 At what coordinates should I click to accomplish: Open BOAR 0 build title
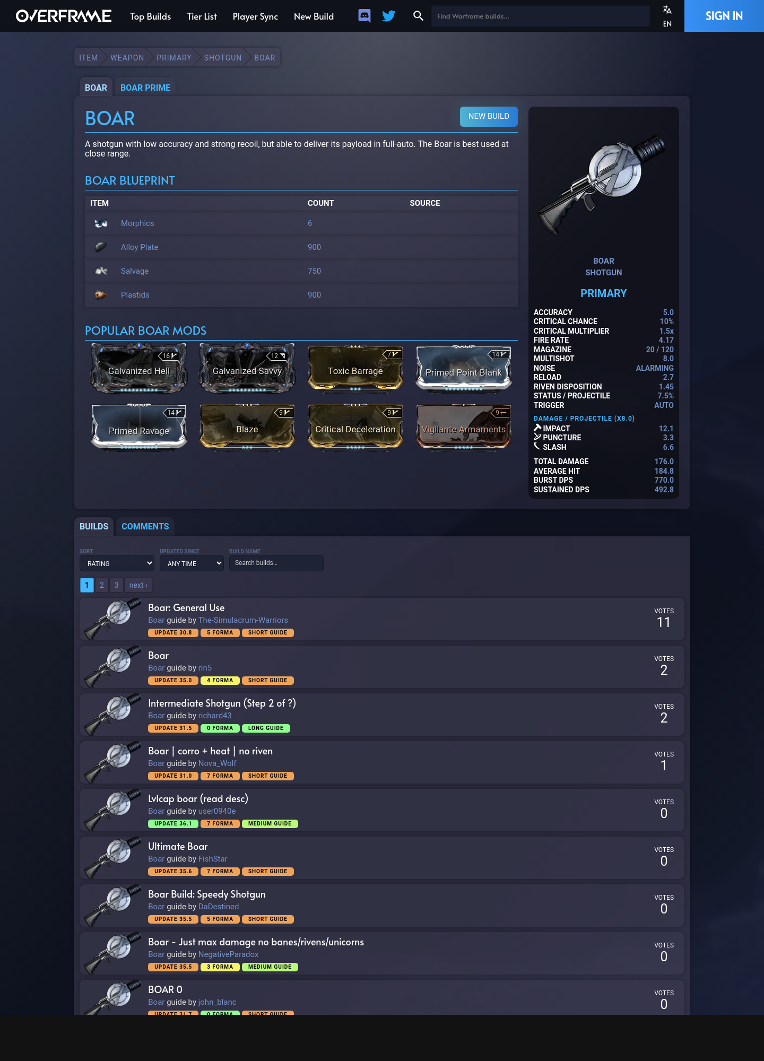[x=165, y=990]
